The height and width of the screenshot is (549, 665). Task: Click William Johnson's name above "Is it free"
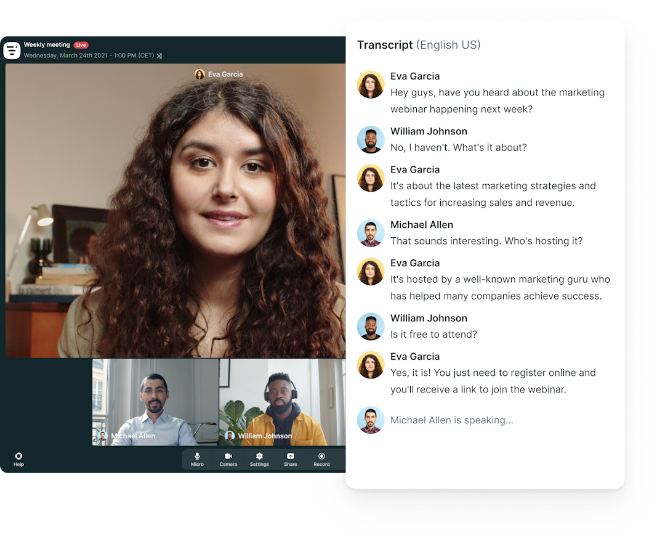(x=429, y=318)
